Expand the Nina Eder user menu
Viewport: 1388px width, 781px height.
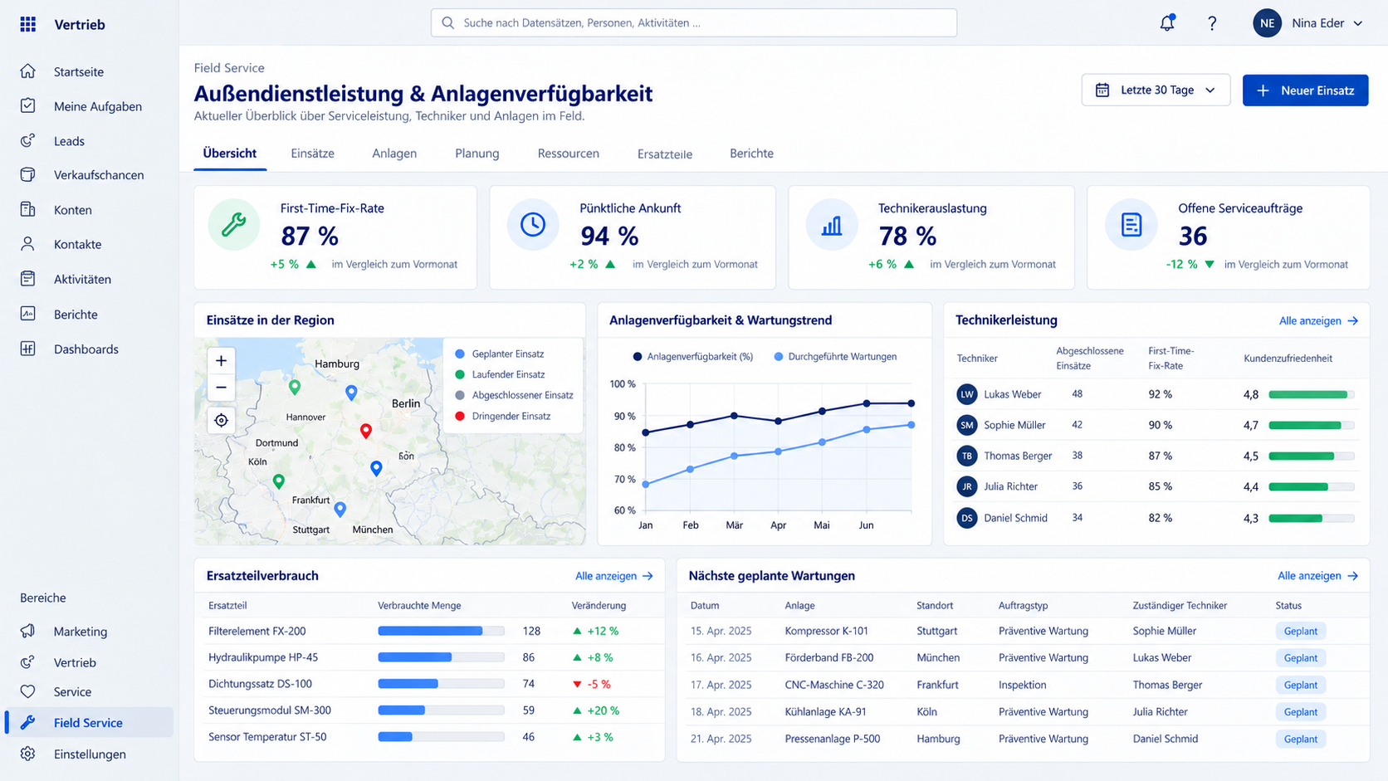click(1308, 23)
